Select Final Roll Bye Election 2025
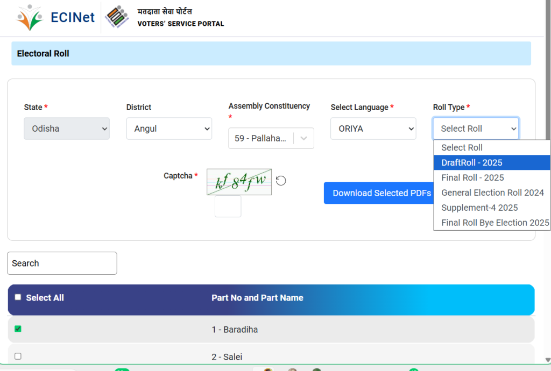The image size is (551, 371). click(x=492, y=223)
